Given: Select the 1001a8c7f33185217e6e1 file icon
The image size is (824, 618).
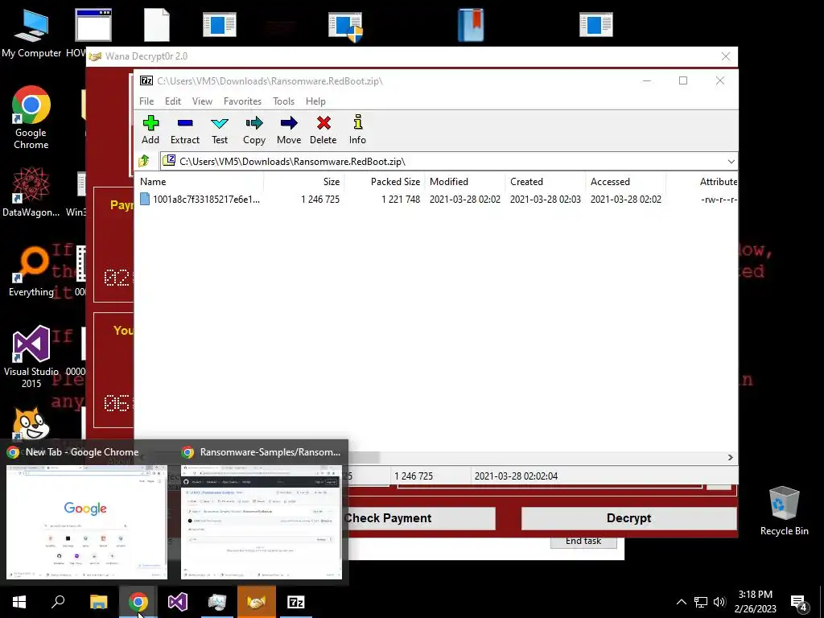Looking at the screenshot, I should coord(145,200).
